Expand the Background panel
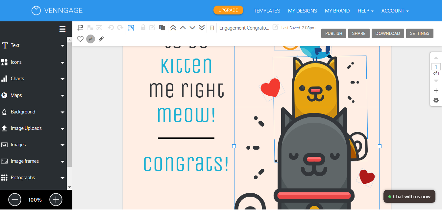Viewport: 442px width, 220px height. coord(33,112)
